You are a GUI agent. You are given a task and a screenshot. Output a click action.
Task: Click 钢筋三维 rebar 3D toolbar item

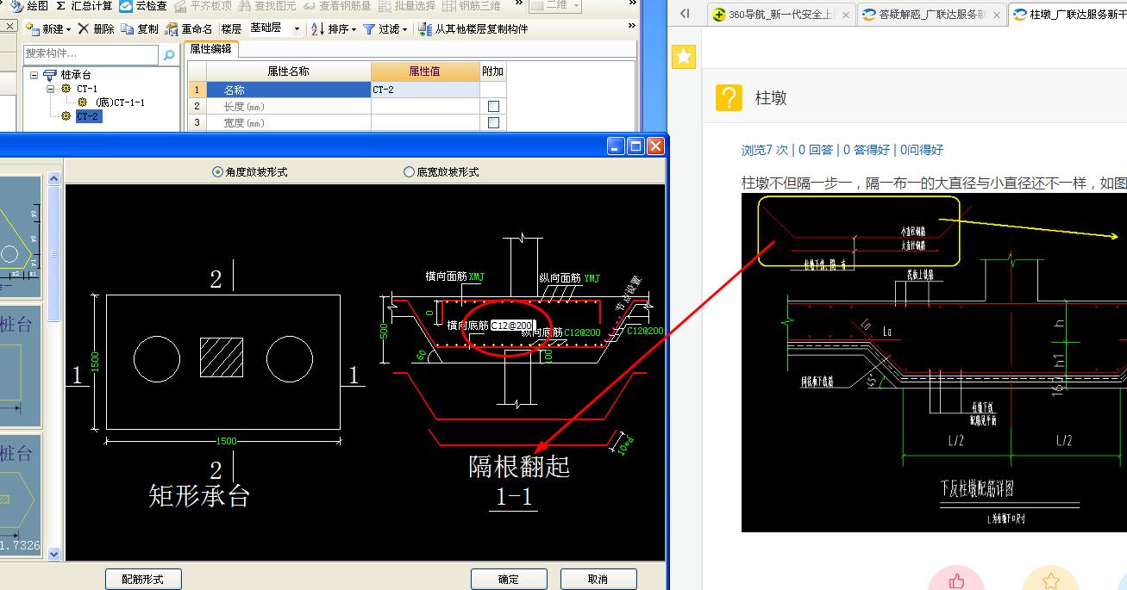tap(471, 6)
